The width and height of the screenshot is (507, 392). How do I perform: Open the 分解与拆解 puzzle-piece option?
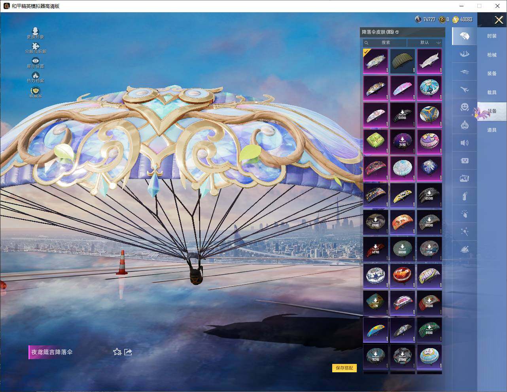(36, 48)
